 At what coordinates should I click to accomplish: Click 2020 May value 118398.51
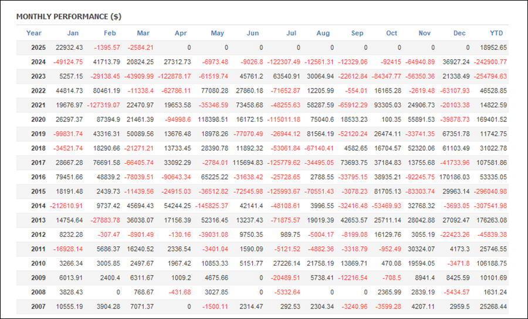tap(213, 120)
